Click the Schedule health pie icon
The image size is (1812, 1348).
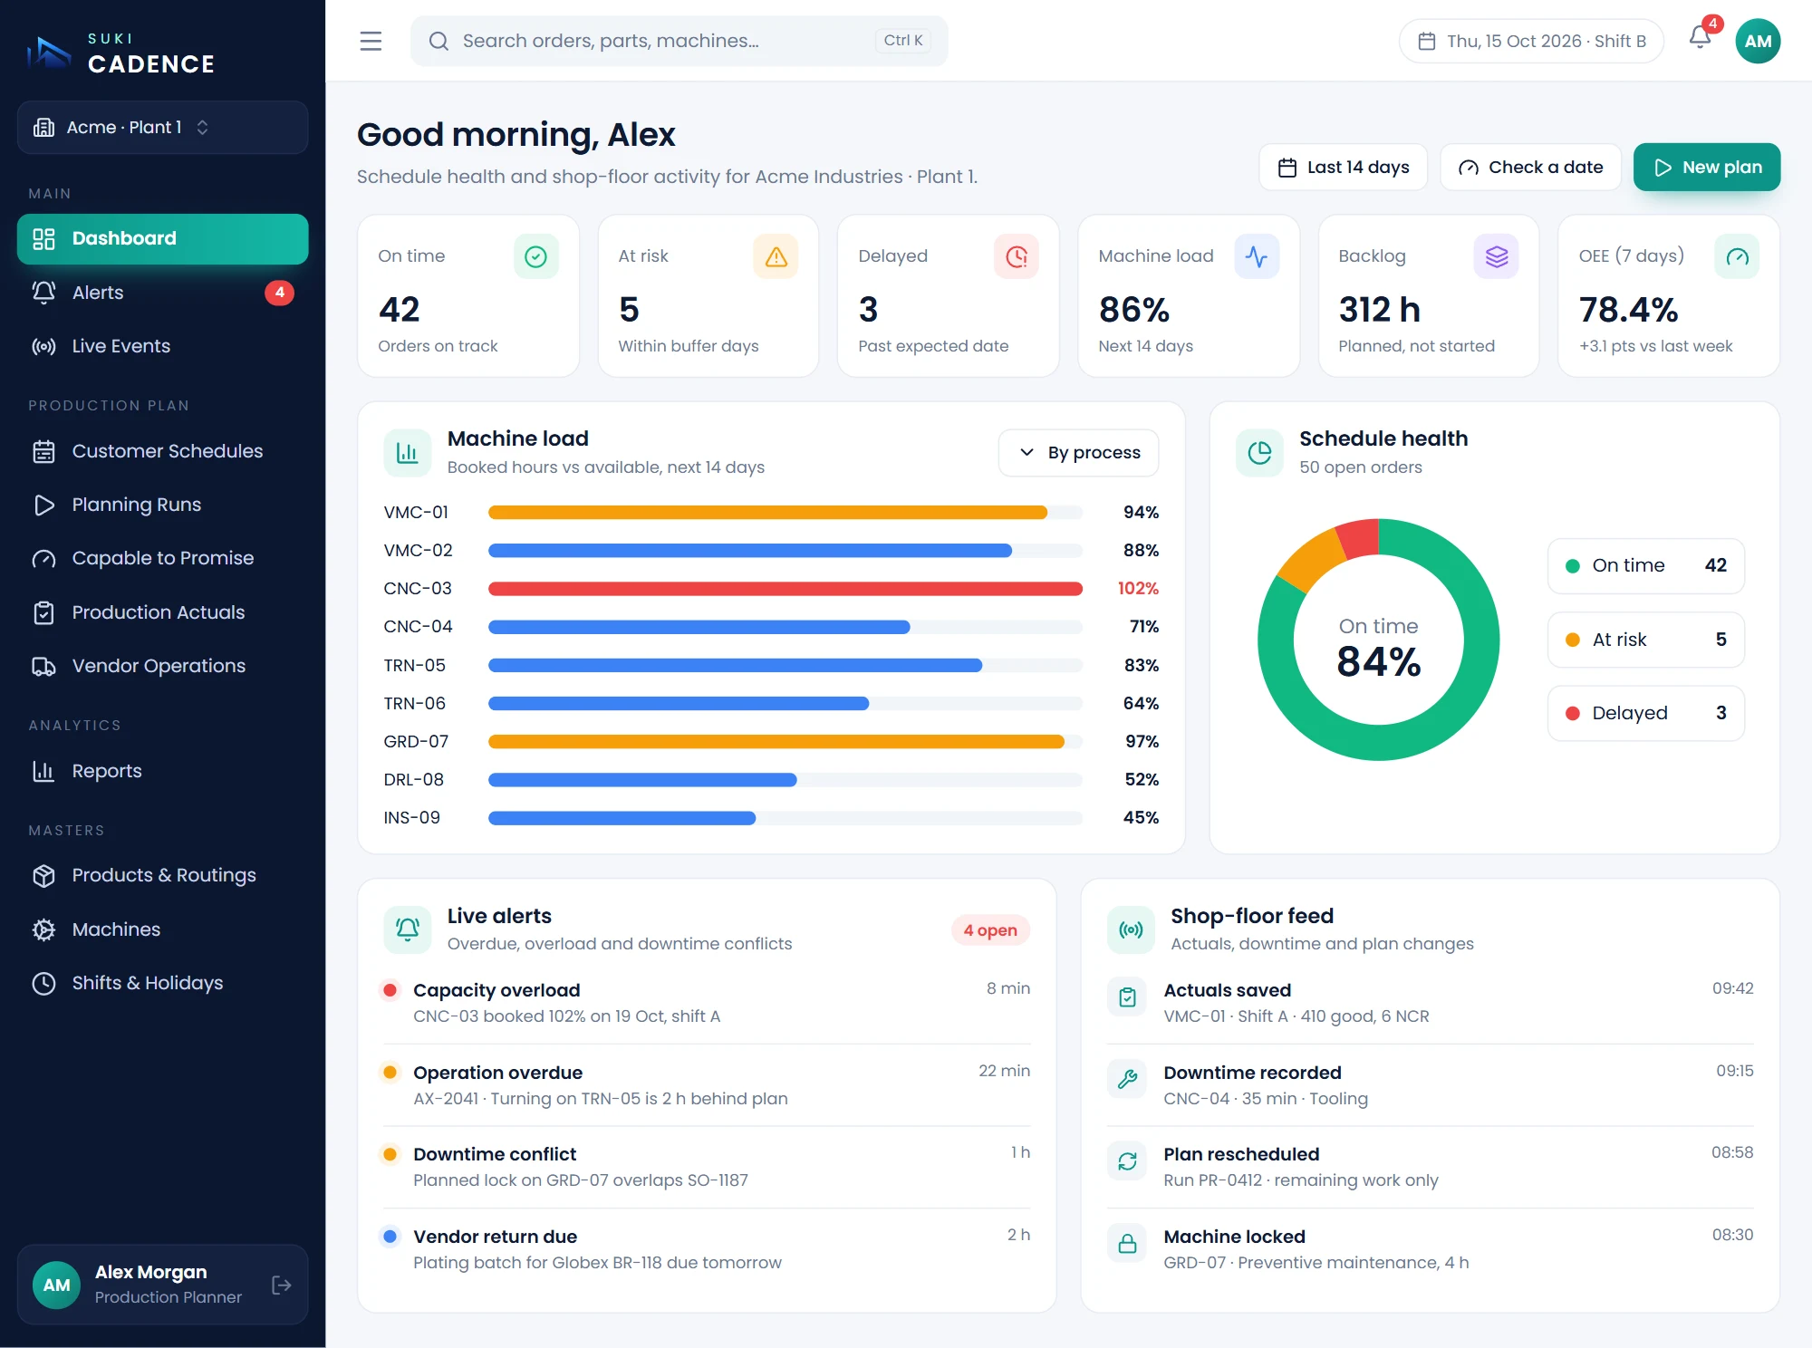1259,452
